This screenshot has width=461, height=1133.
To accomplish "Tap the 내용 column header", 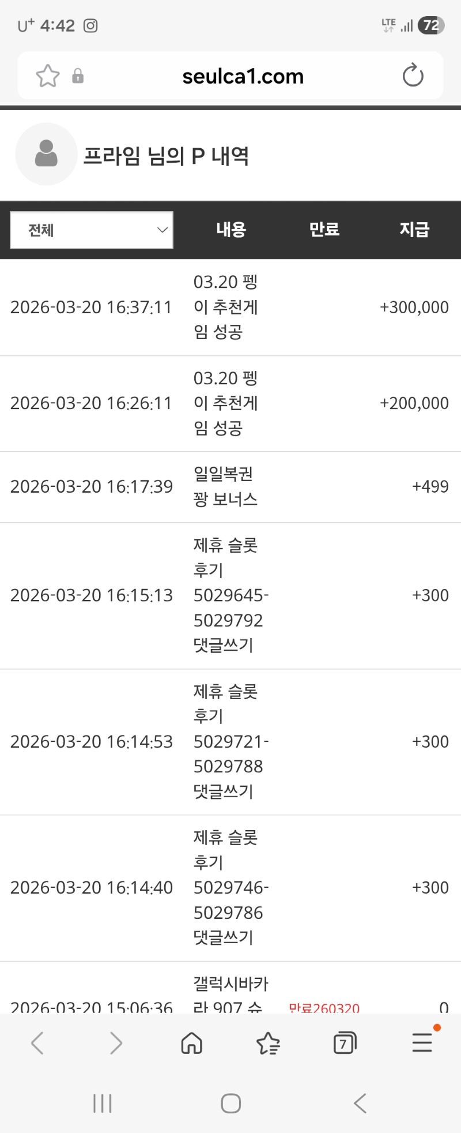I will tap(231, 230).
